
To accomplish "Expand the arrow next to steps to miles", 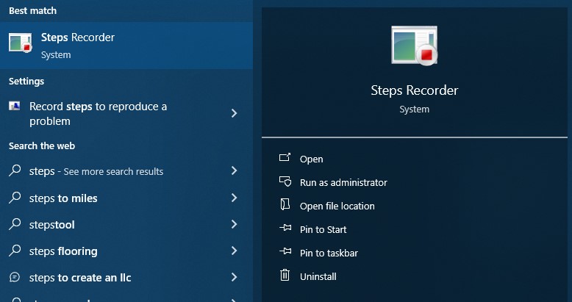I will [x=234, y=198].
